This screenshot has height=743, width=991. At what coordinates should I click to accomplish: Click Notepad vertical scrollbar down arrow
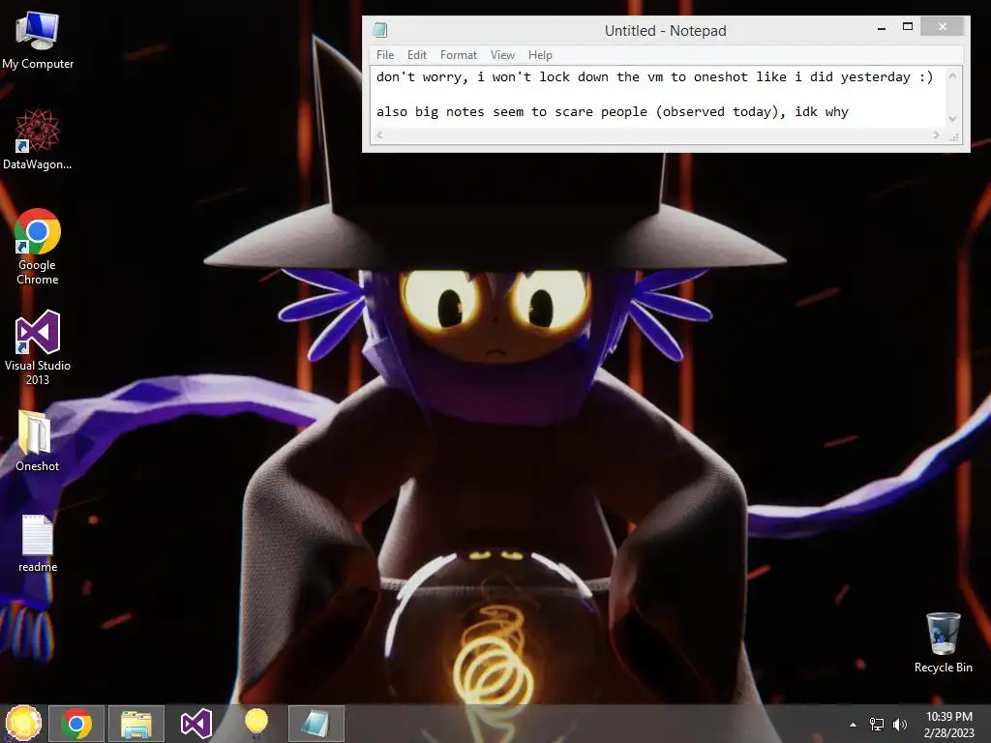point(952,118)
